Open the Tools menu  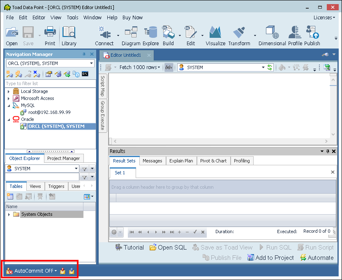(72, 17)
